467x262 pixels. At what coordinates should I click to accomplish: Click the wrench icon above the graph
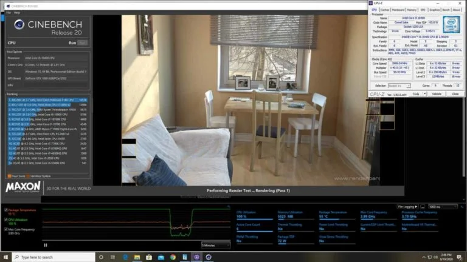coord(229,206)
